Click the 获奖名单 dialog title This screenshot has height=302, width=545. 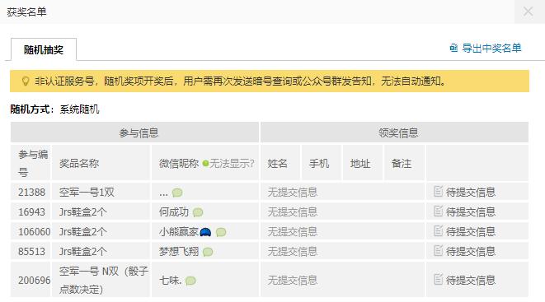(26, 12)
